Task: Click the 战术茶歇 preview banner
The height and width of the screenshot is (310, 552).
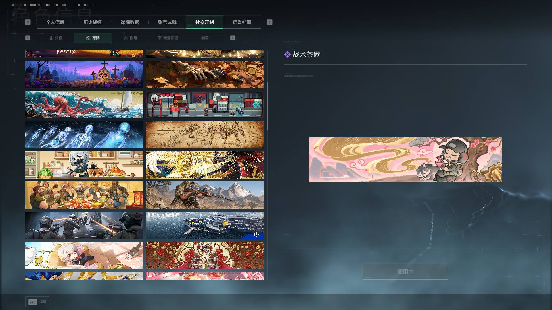Action: (405, 160)
